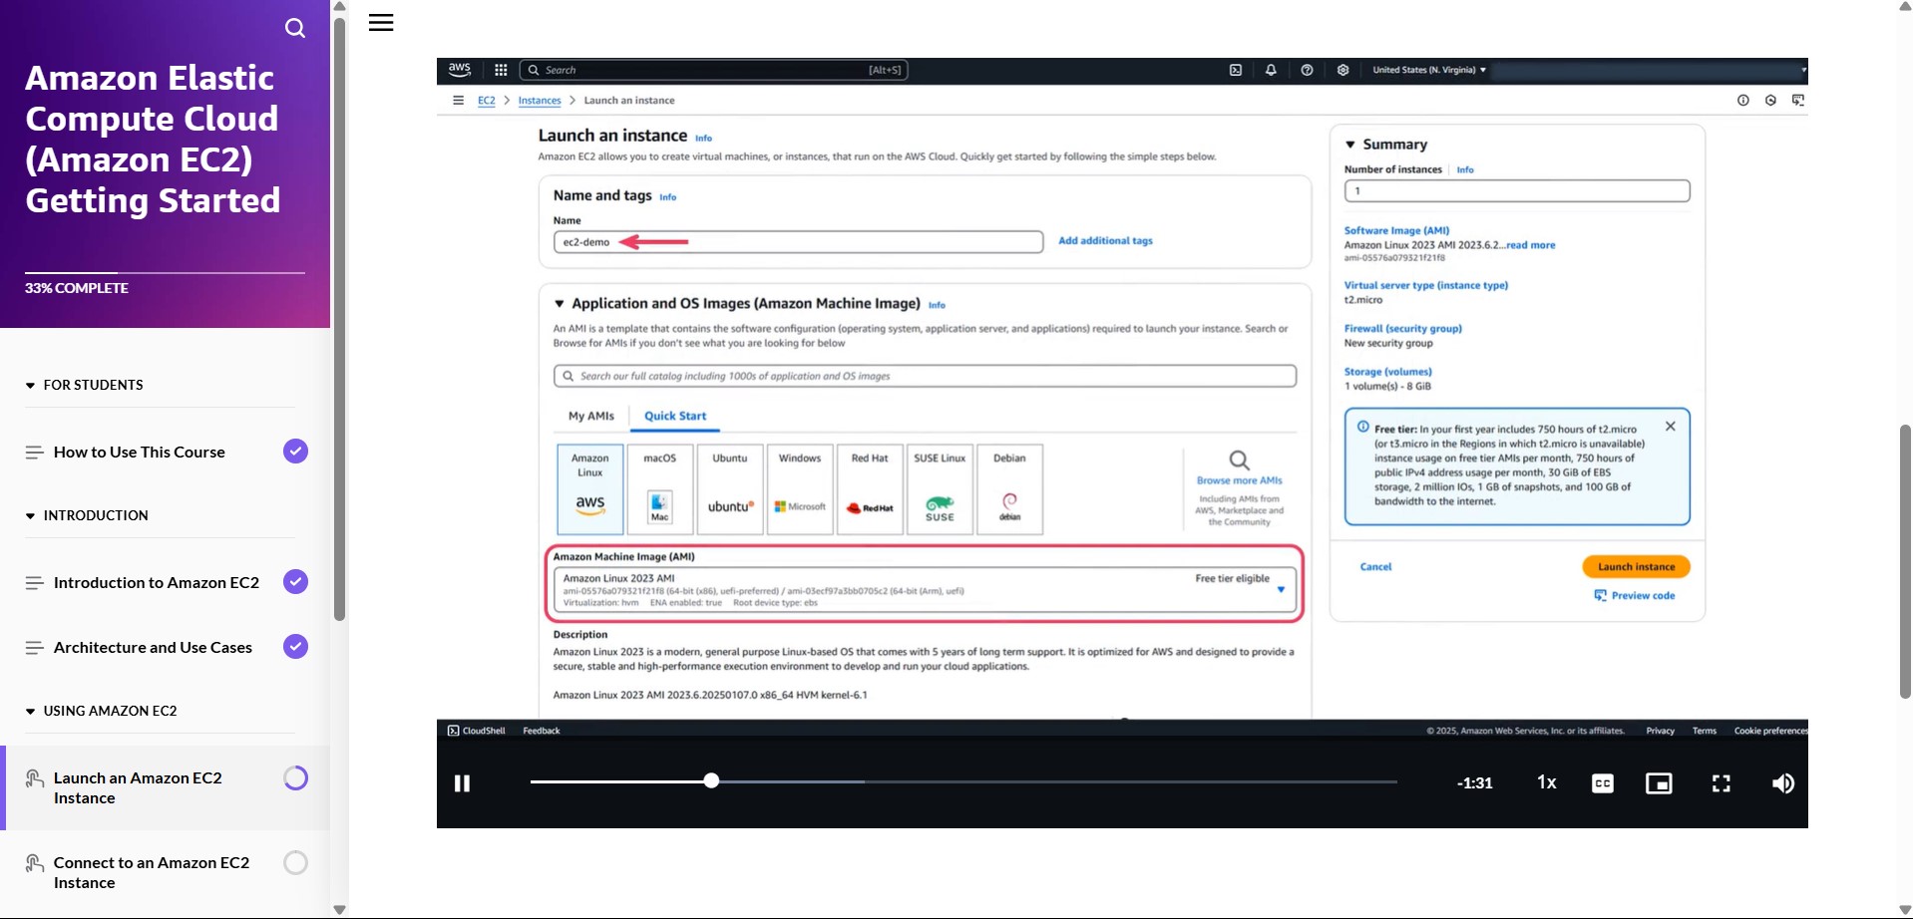Open the EC2 navigation hamburger menu
Screen dimensions: 1913x919
click(x=458, y=100)
